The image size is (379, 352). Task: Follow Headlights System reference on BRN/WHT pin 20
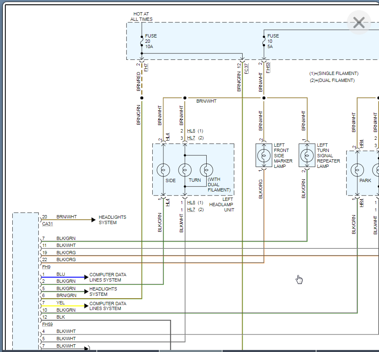(112, 220)
